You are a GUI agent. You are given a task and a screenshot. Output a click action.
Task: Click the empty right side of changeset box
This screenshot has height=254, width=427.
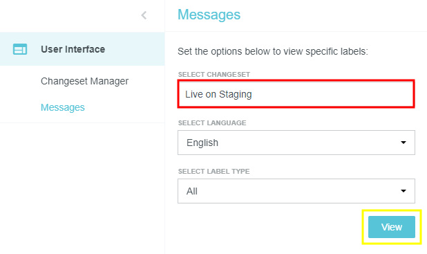click(332, 94)
